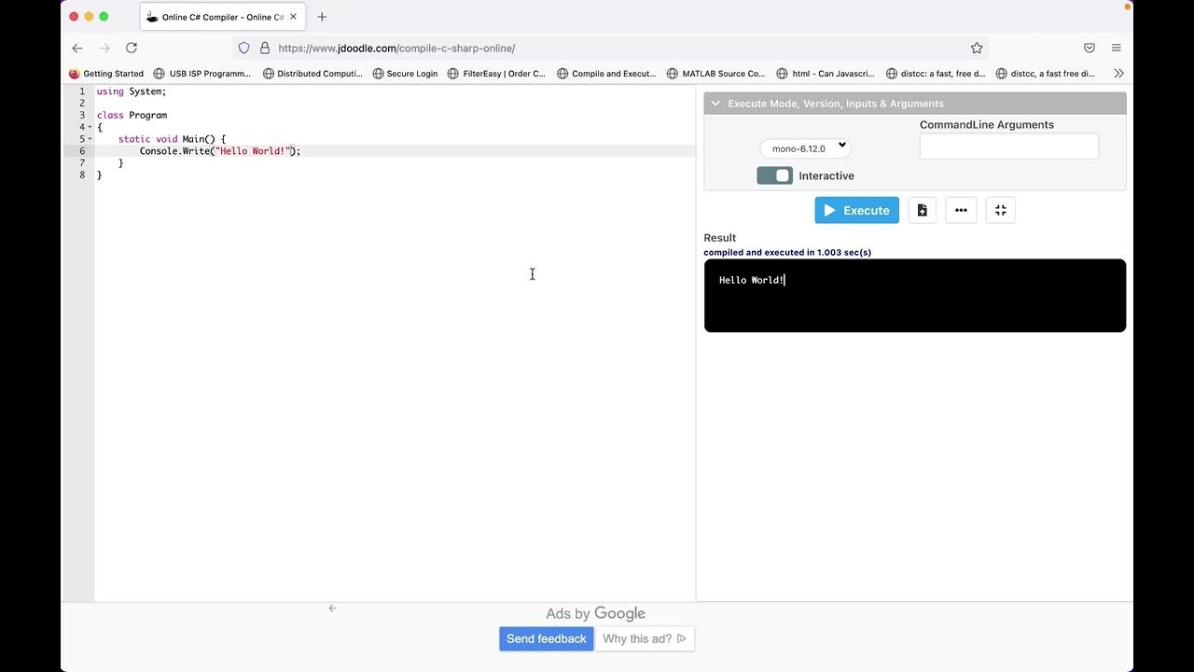Screen dimensions: 1194x672
Task: Click the small left arrow above the ad
Action: pyautogui.click(x=332, y=609)
